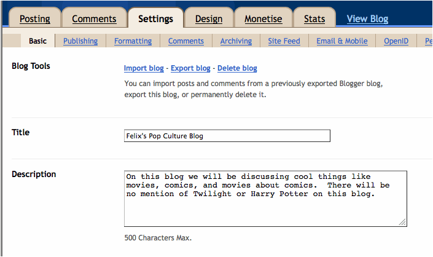Open the Publishing settings sub-tab
Viewport: 433px width, 257px height.
80,41
